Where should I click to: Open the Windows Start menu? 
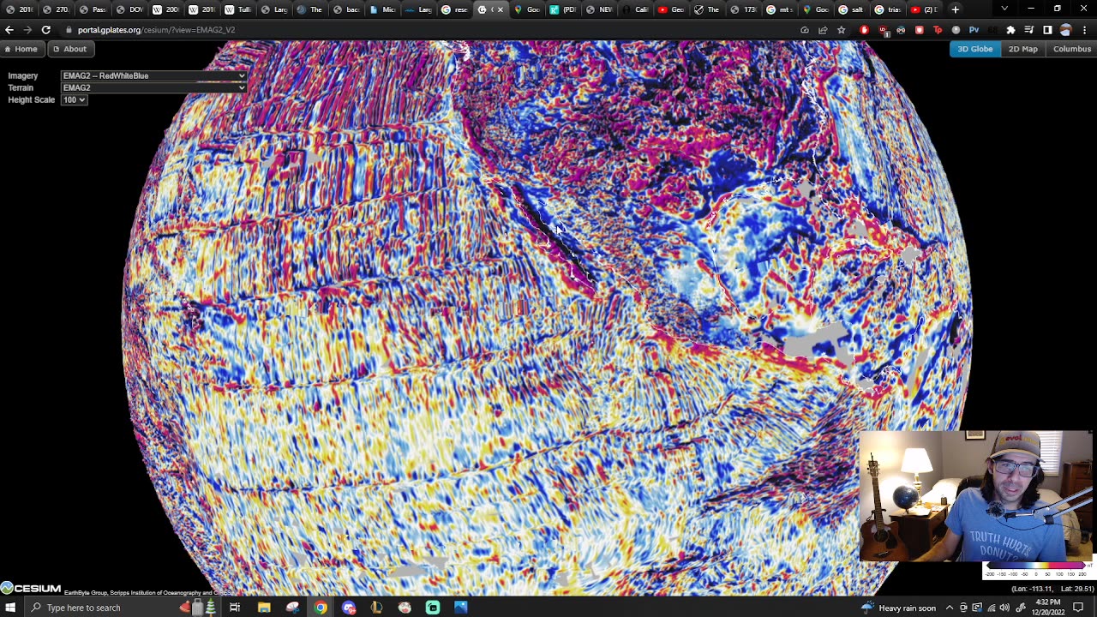[10, 608]
